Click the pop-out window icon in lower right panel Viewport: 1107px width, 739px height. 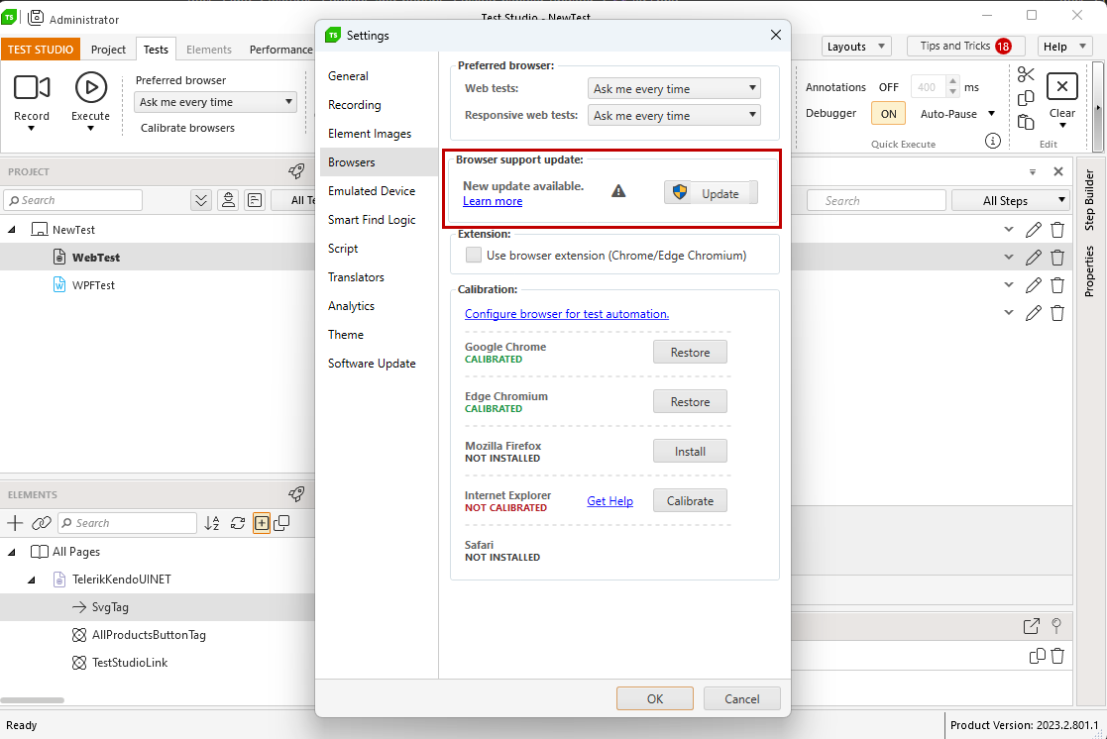1032,626
